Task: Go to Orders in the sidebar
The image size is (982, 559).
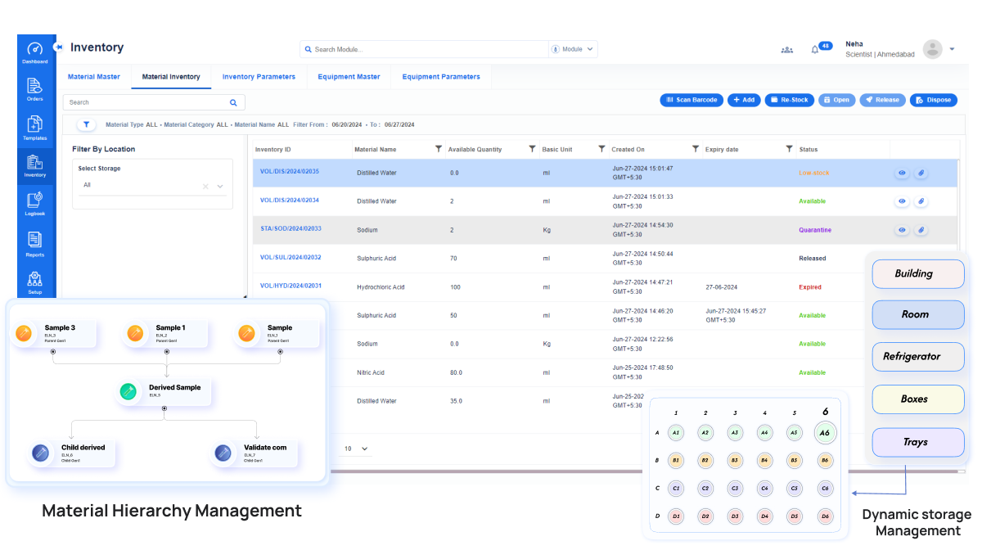Action: tap(34, 89)
